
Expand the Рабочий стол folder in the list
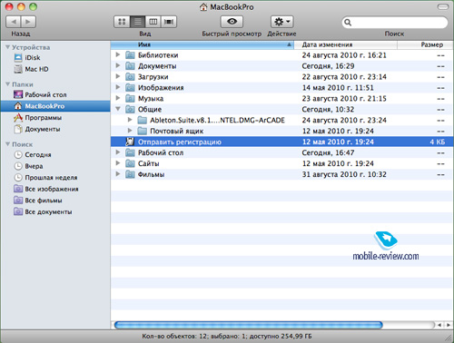click(118, 152)
